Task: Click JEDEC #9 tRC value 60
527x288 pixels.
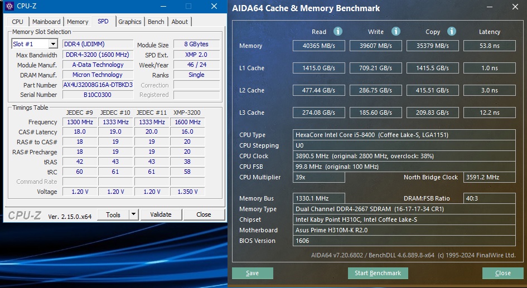Action: point(80,172)
